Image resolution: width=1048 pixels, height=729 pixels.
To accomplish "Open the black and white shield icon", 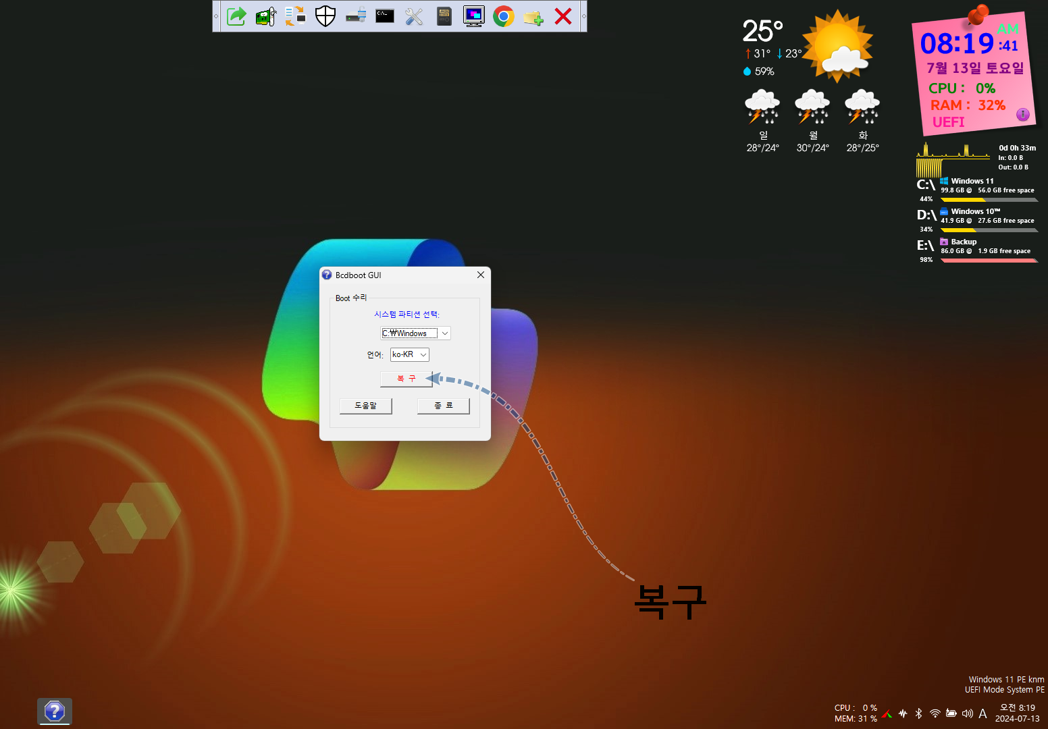I will [x=325, y=16].
